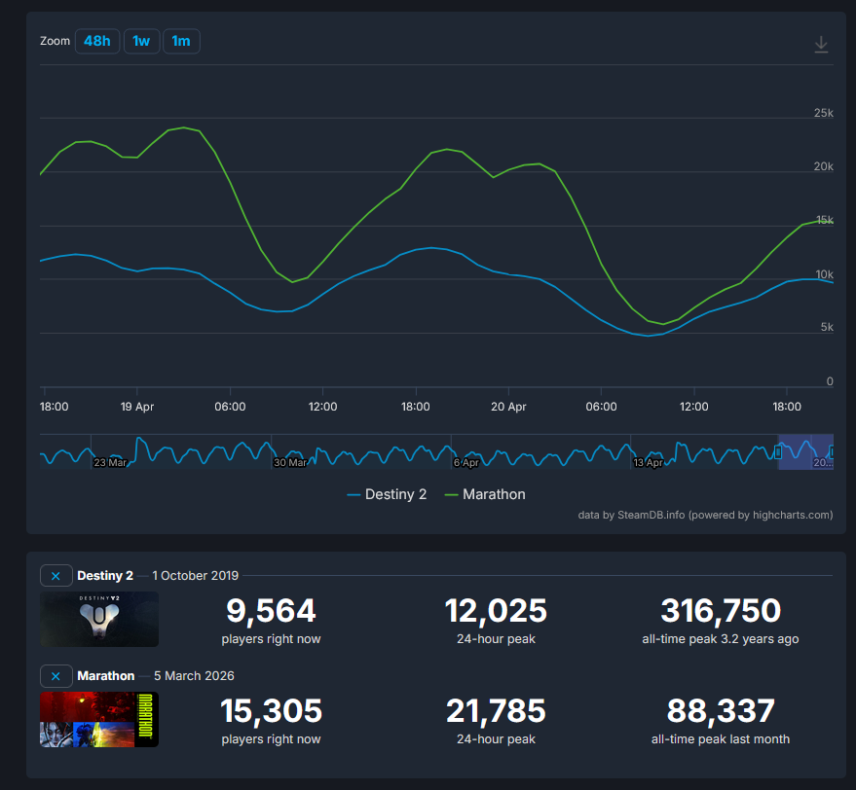Click the '1 October 2019' release date
The width and height of the screenshot is (856, 790).
(196, 576)
